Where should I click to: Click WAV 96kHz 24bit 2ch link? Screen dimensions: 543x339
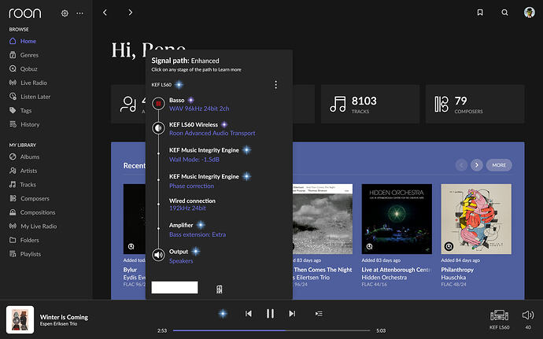point(199,109)
